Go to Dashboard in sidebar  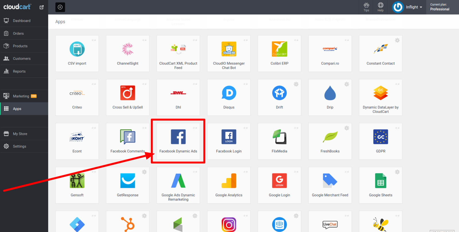(x=24, y=21)
